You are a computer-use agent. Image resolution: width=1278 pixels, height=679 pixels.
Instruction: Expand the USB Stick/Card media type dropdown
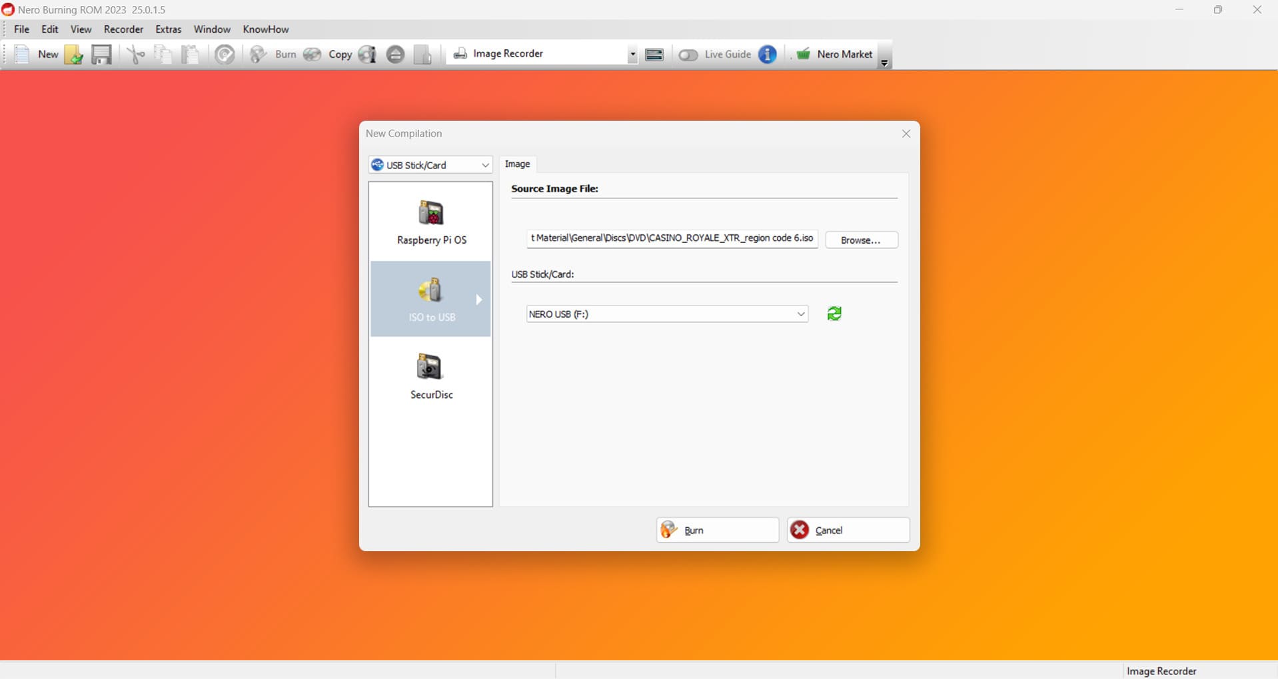point(430,165)
